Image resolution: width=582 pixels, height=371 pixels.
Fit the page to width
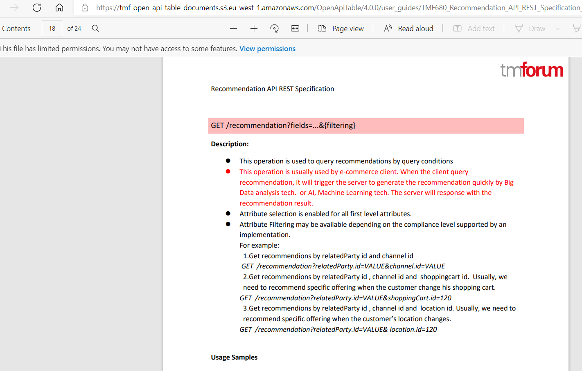(x=295, y=28)
